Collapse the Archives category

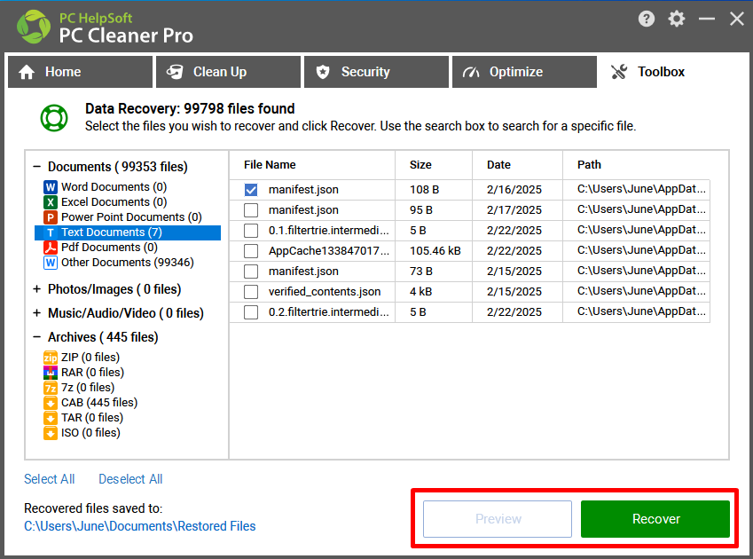(x=36, y=337)
